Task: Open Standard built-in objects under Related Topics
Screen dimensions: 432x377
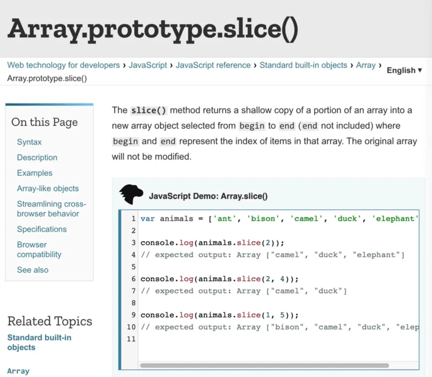Action: pyautogui.click(x=39, y=343)
